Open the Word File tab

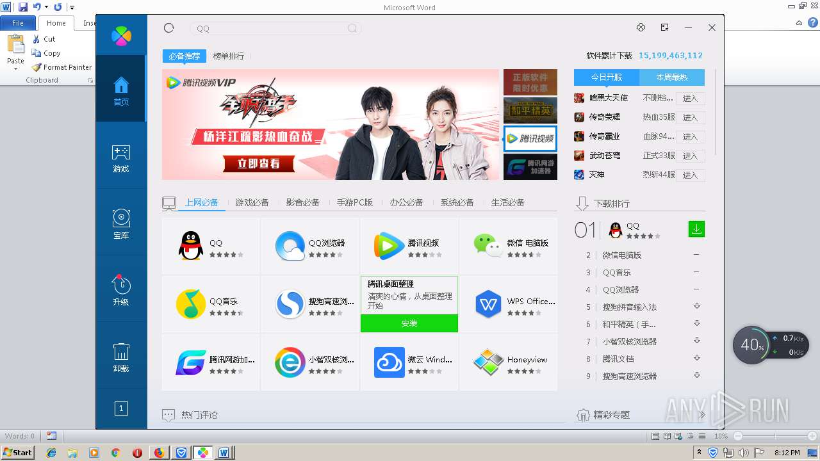coord(18,23)
